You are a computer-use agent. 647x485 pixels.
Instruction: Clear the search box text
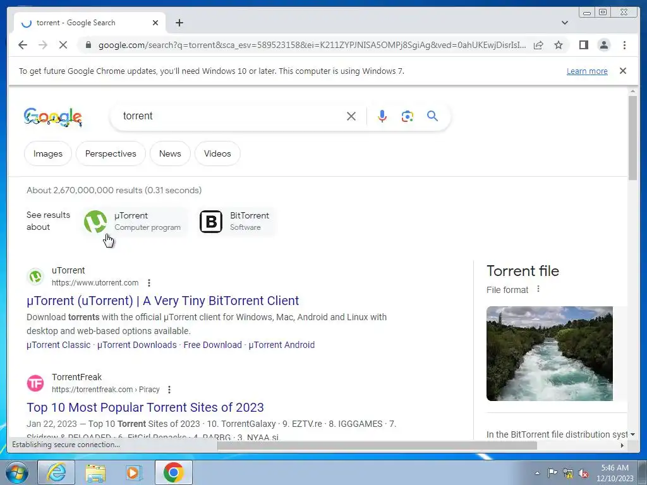[351, 116]
